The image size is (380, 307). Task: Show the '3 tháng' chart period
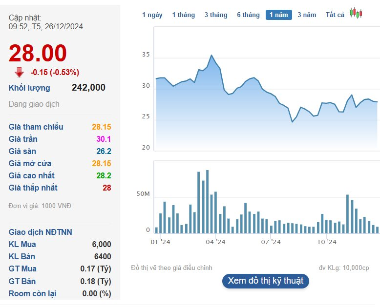(x=216, y=15)
